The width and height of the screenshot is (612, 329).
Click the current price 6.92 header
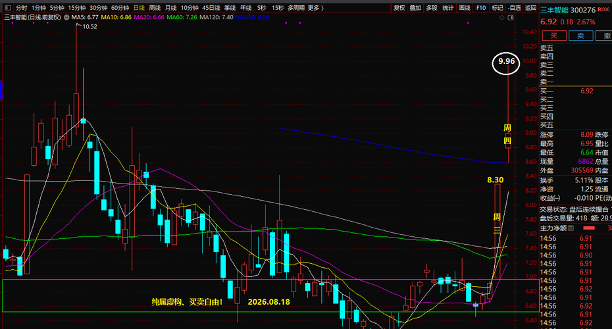coord(548,22)
